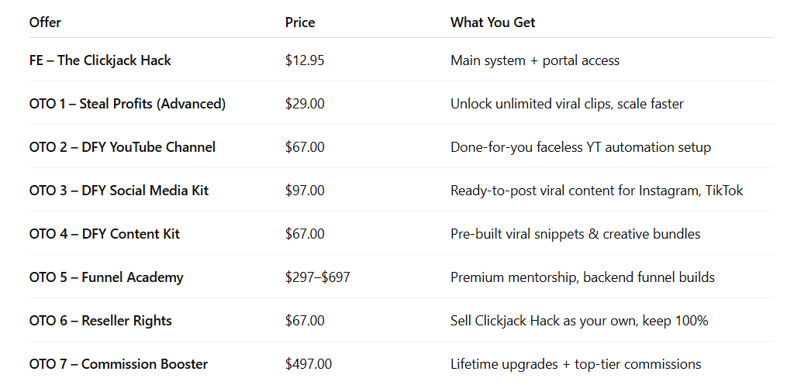794x392 pixels.
Task: Click OTO 5 – Funnel Academy cell
Action: 106,277
